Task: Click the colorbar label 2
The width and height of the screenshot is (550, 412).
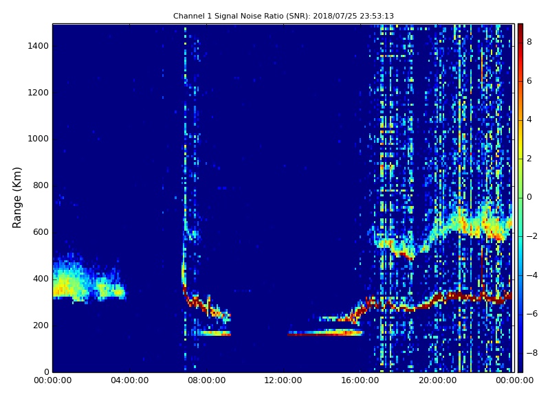Action: click(x=529, y=159)
